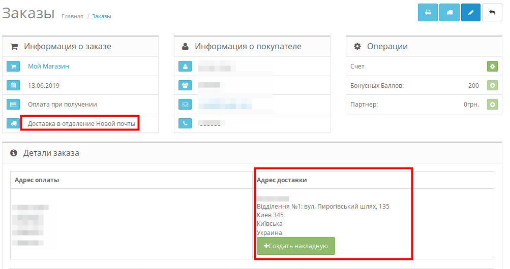Open the Мой Магазин store link
Viewport: 510px width, 269px height.
tap(48, 66)
